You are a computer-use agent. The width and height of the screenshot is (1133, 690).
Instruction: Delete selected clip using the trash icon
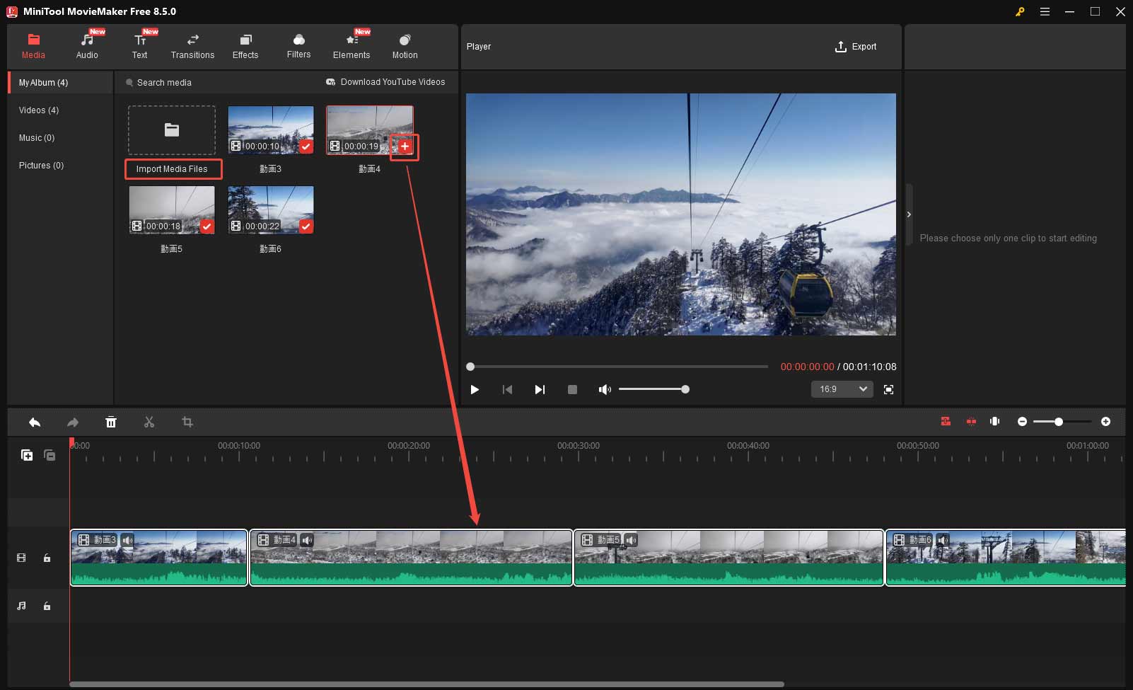(111, 422)
